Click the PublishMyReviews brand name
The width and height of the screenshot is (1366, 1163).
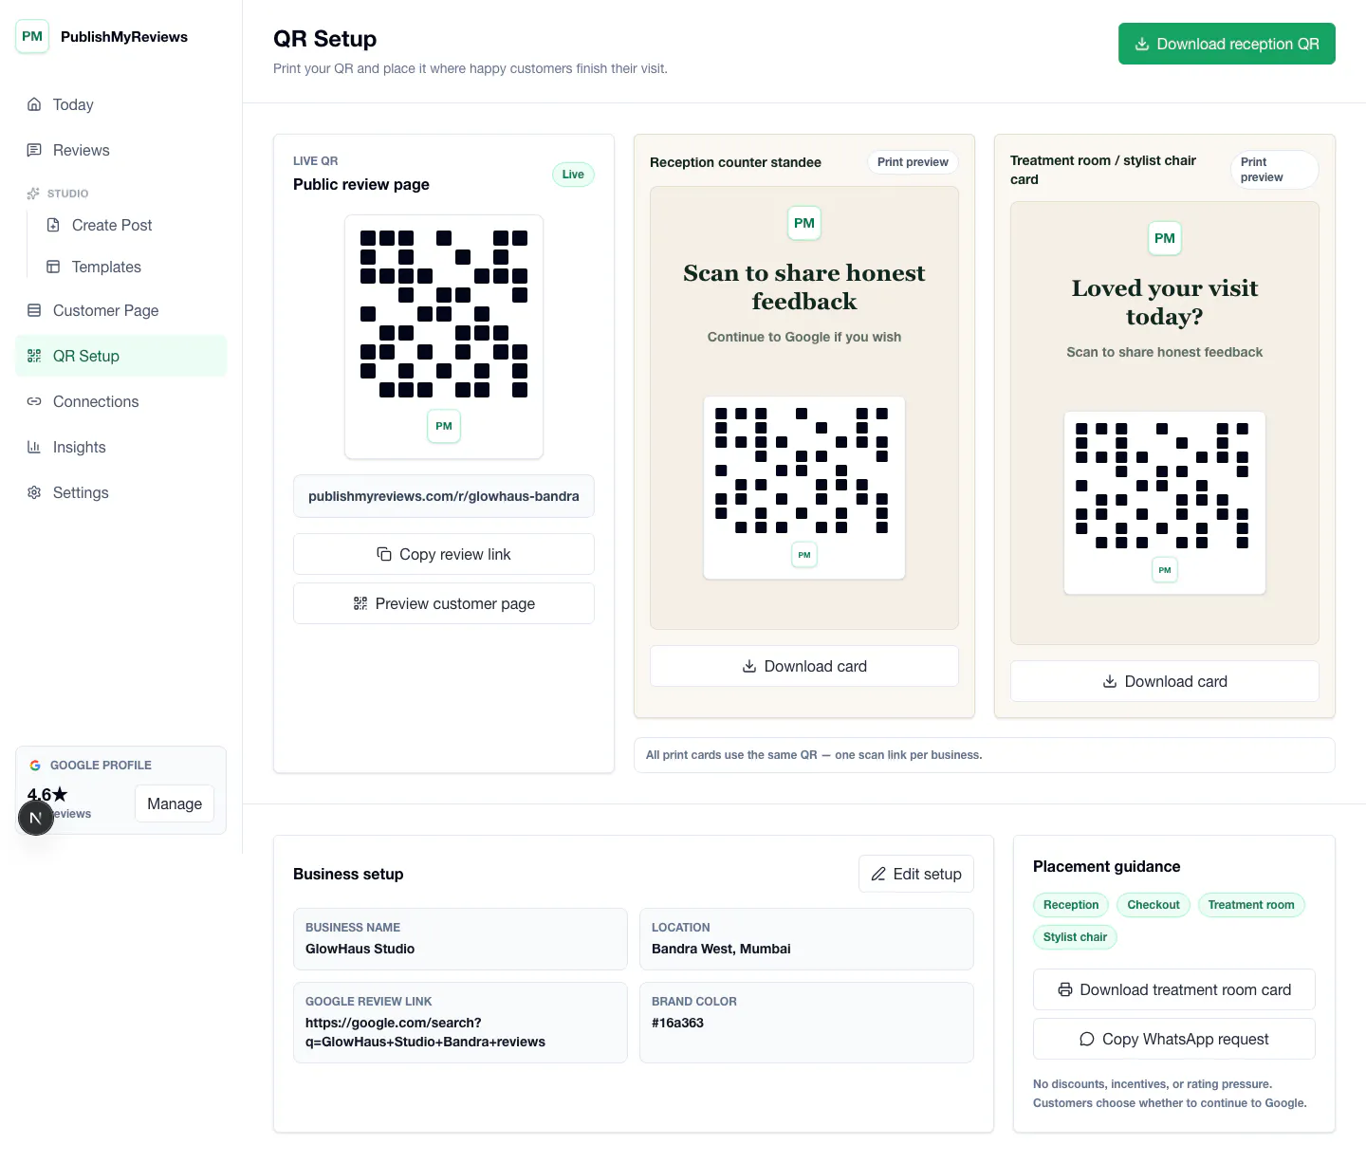[124, 37]
